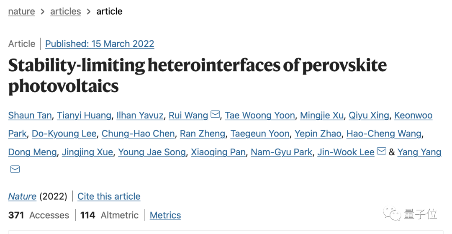The image size is (452, 234).
Task: Go to the articles breadcrumb link
Action: pyautogui.click(x=65, y=11)
